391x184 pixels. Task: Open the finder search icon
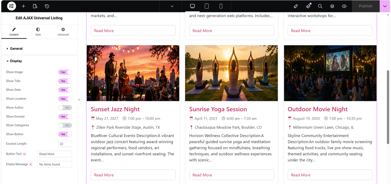(320, 6)
